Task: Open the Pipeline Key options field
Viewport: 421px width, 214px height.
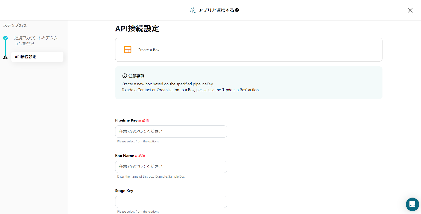Action: pyautogui.click(x=171, y=131)
